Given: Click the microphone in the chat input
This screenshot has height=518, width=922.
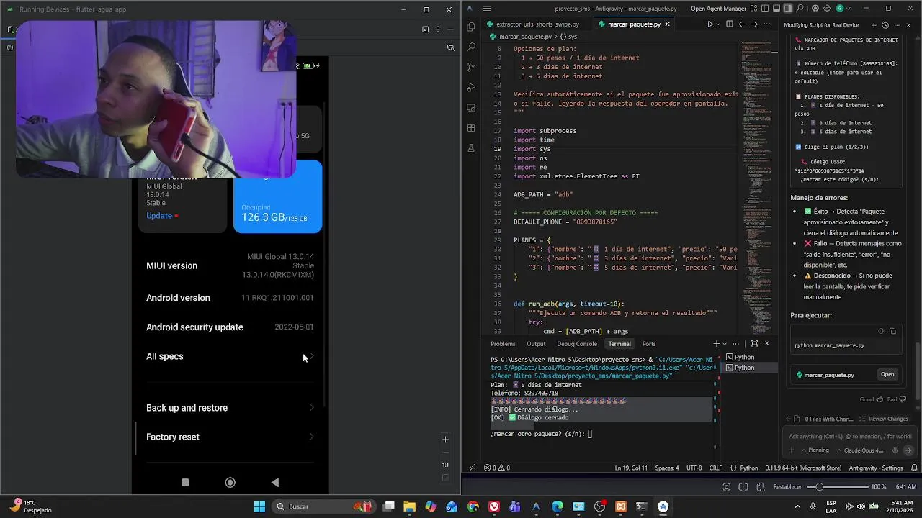Looking at the screenshot, I should click(895, 450).
